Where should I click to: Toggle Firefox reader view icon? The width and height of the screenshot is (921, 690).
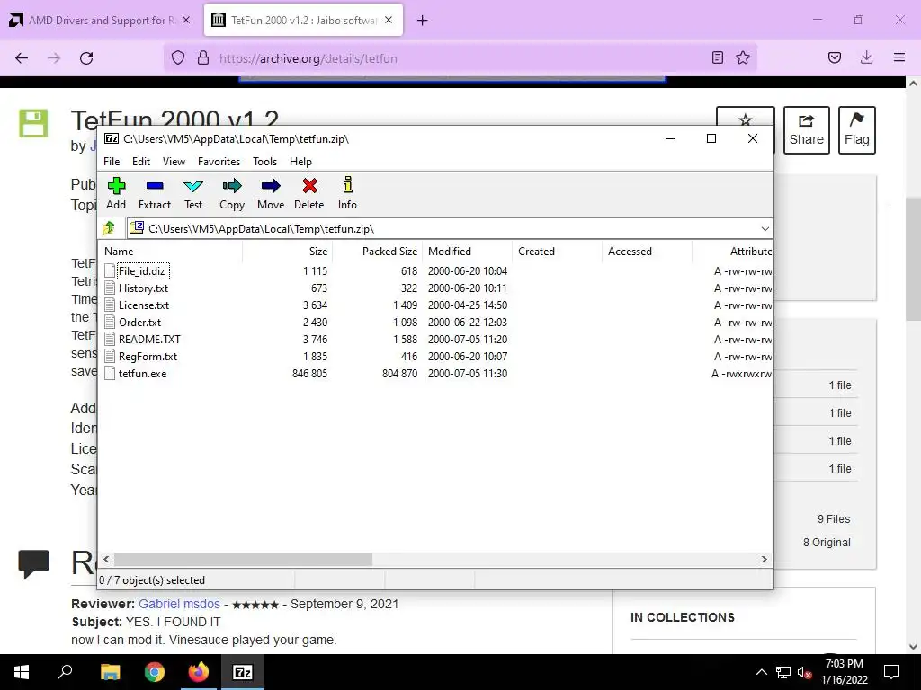tap(717, 58)
